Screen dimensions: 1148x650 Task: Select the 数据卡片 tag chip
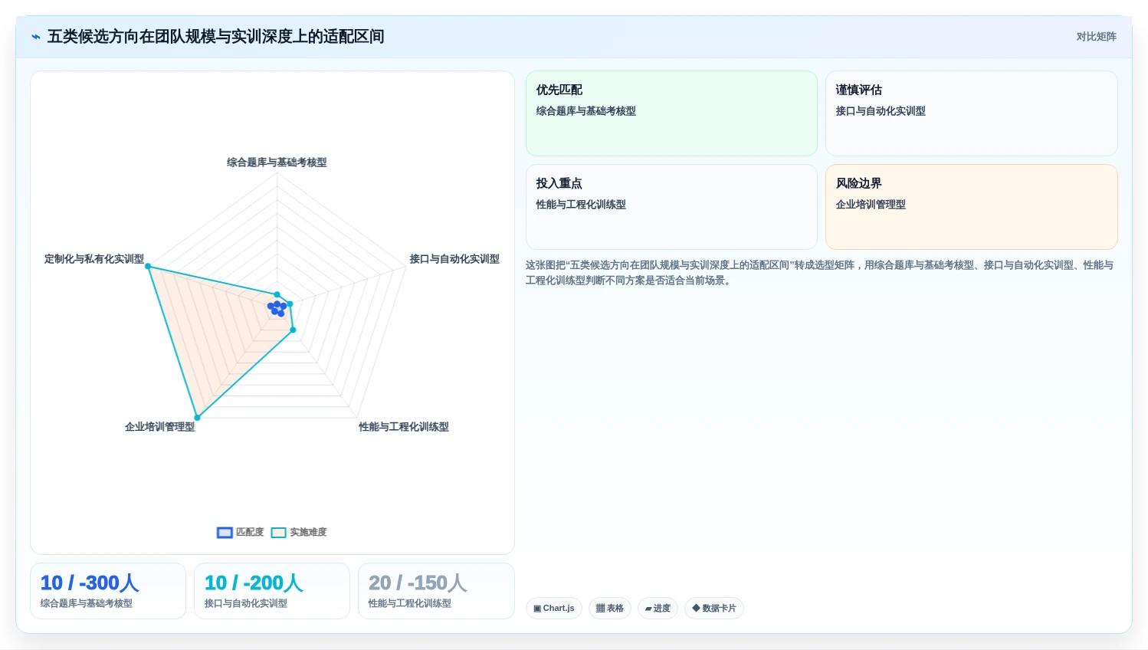(714, 608)
